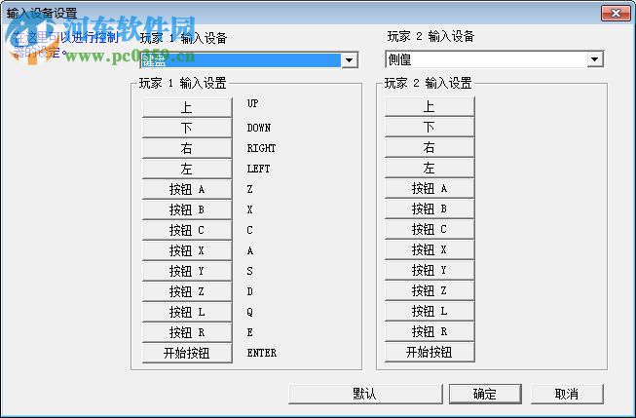Click Player 2 开始按钮 (start) button
Image resolution: width=636 pixels, height=418 pixels.
coord(430,352)
